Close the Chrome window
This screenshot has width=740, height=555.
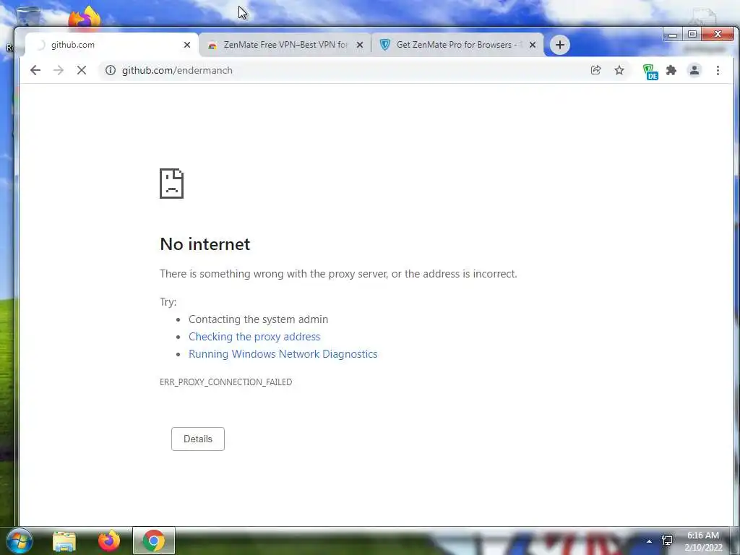(718, 35)
